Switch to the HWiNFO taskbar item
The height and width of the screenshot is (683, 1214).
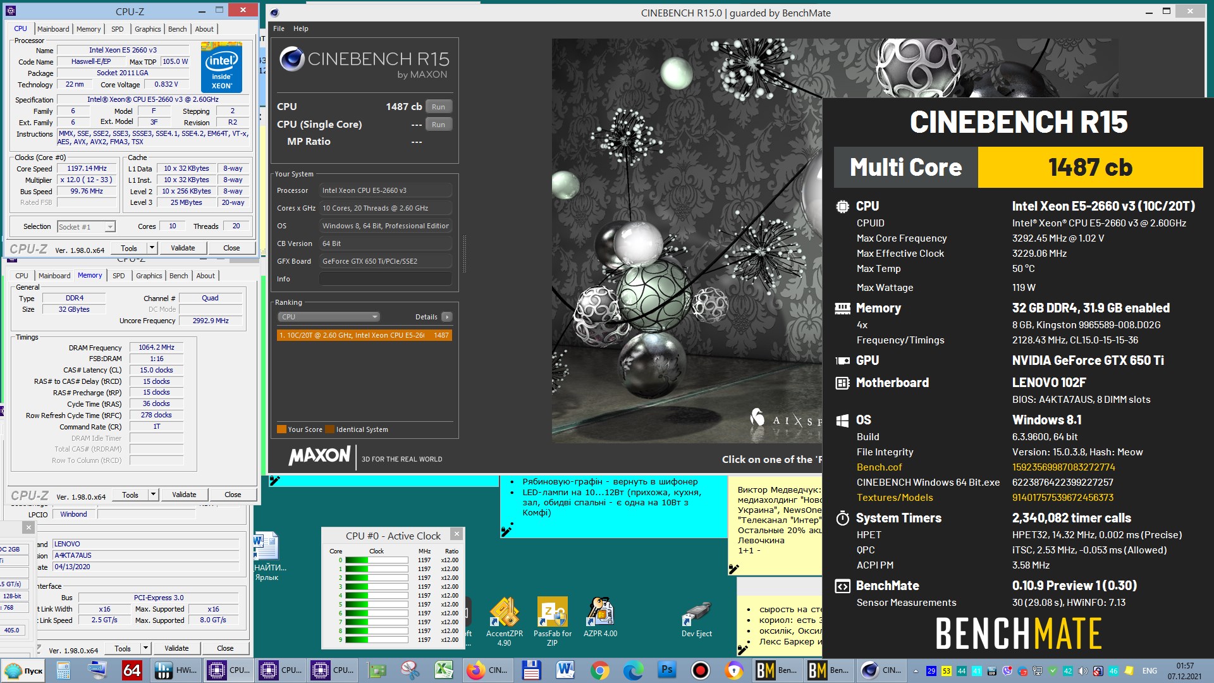point(176,670)
